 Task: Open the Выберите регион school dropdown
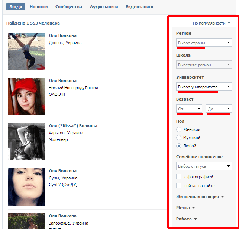coord(204,65)
